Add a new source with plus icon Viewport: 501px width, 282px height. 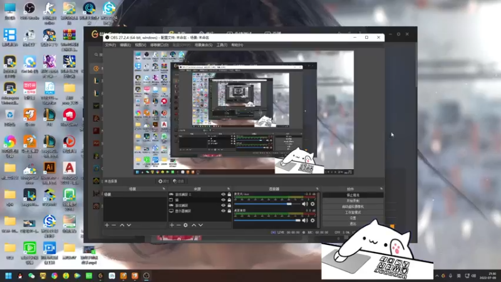pos(172,225)
